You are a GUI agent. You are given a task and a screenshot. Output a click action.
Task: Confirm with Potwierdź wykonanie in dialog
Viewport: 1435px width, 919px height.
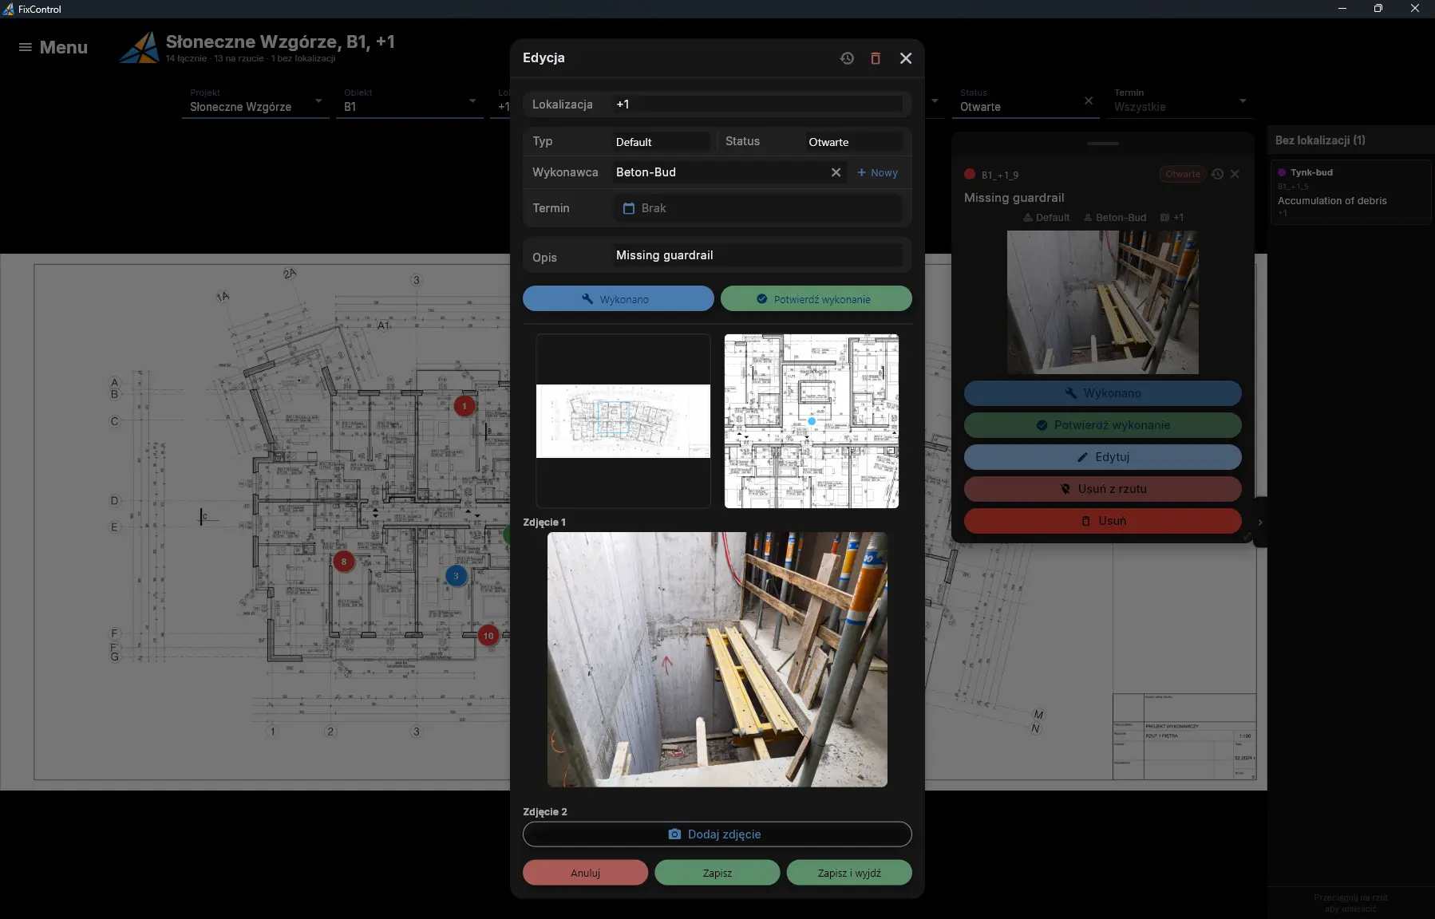(816, 299)
